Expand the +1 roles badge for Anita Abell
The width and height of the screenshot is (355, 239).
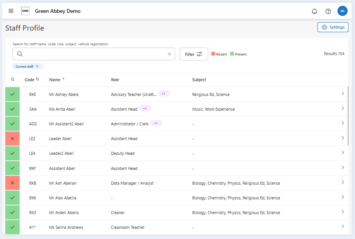click(145, 109)
